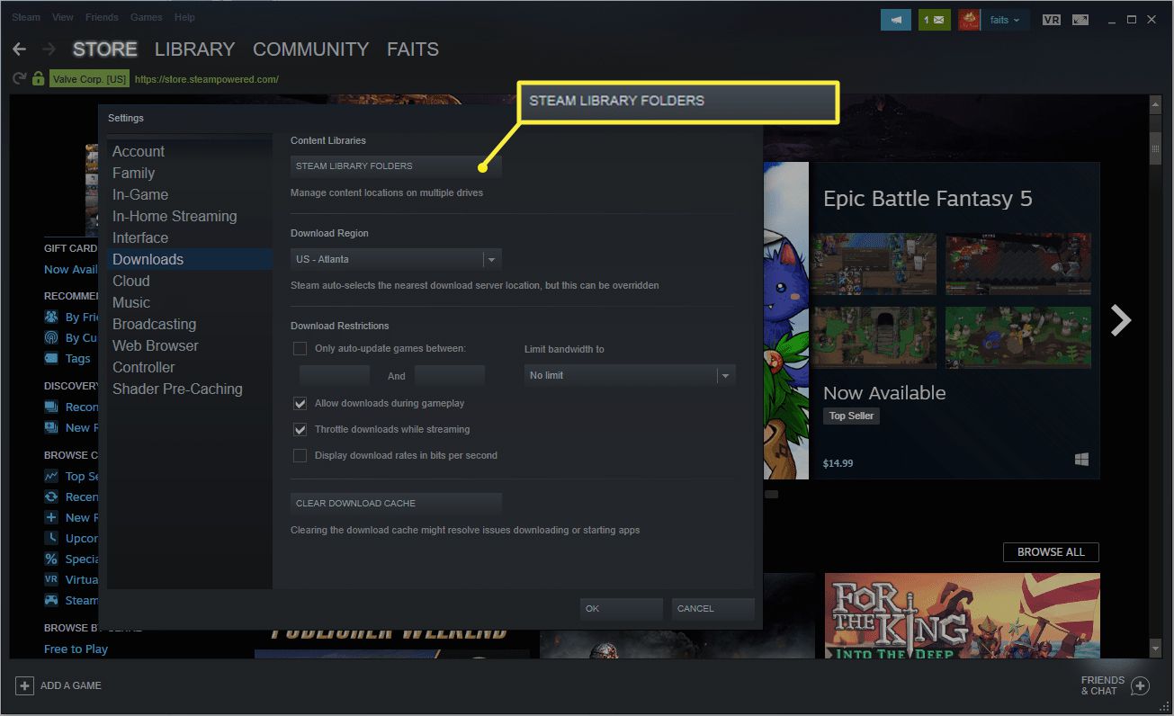Click the auto-update end time field
The width and height of the screenshot is (1174, 716).
450,375
